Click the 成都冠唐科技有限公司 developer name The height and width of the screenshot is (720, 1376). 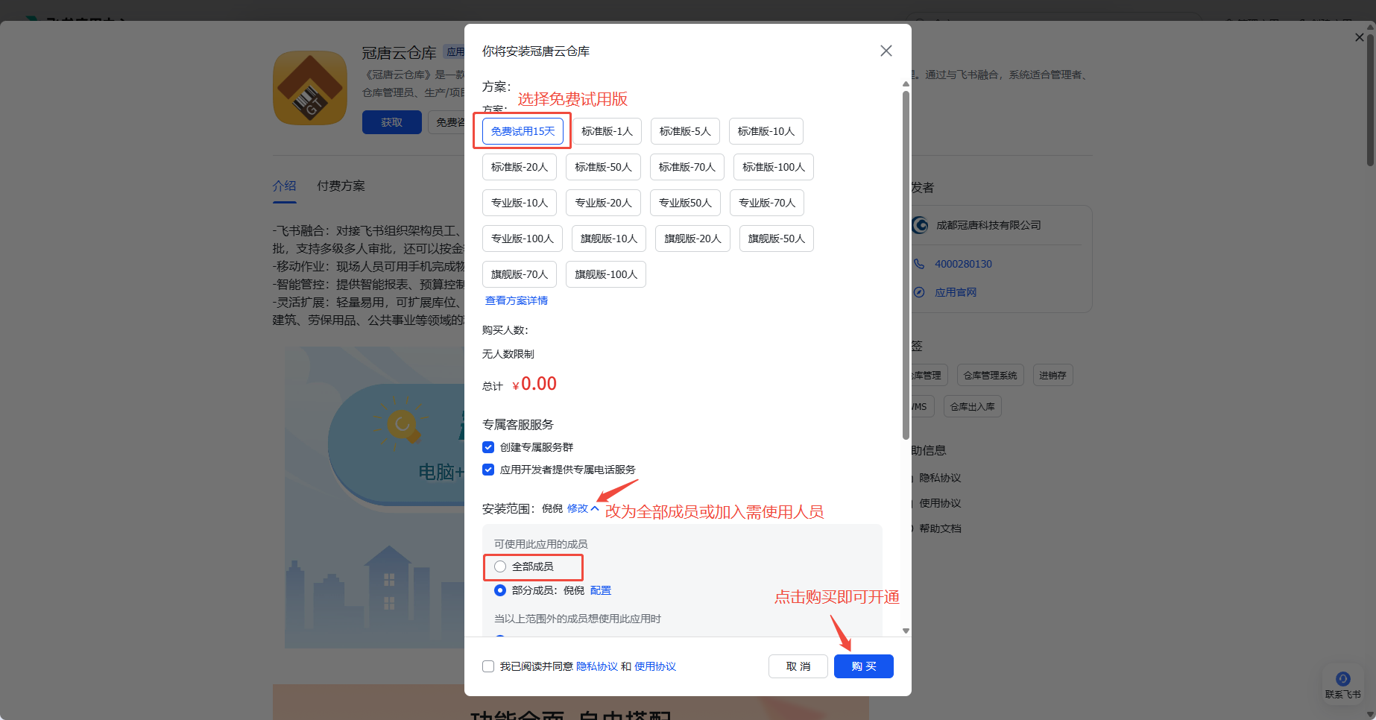(x=988, y=225)
